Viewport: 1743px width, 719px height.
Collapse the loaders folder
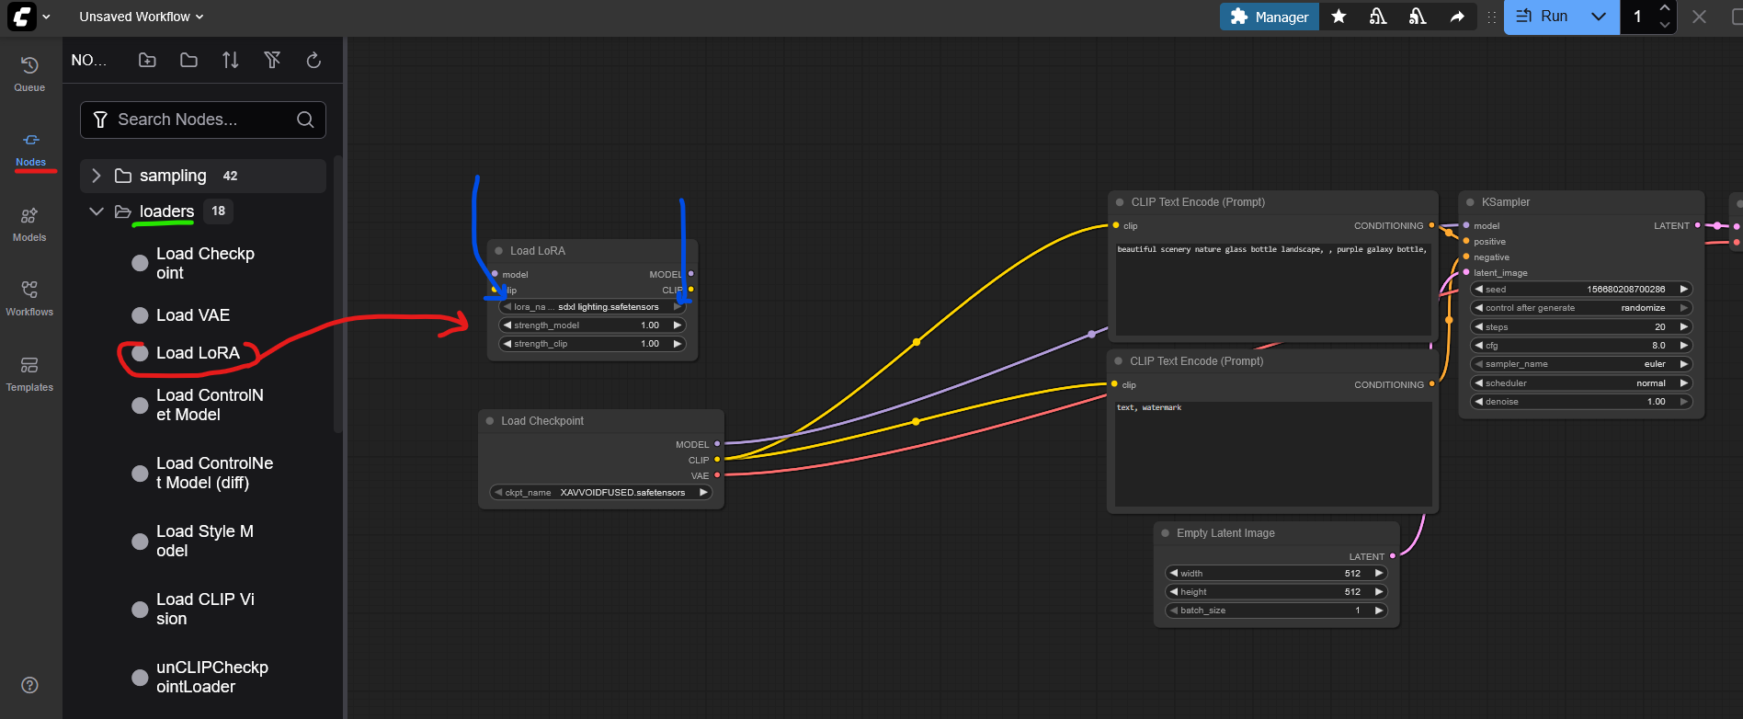[x=97, y=211]
